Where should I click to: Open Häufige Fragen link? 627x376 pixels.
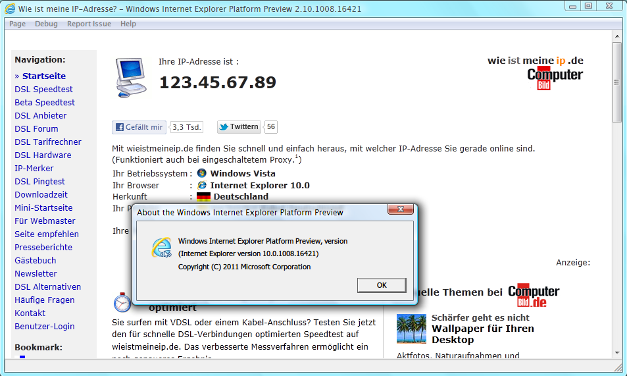click(44, 300)
